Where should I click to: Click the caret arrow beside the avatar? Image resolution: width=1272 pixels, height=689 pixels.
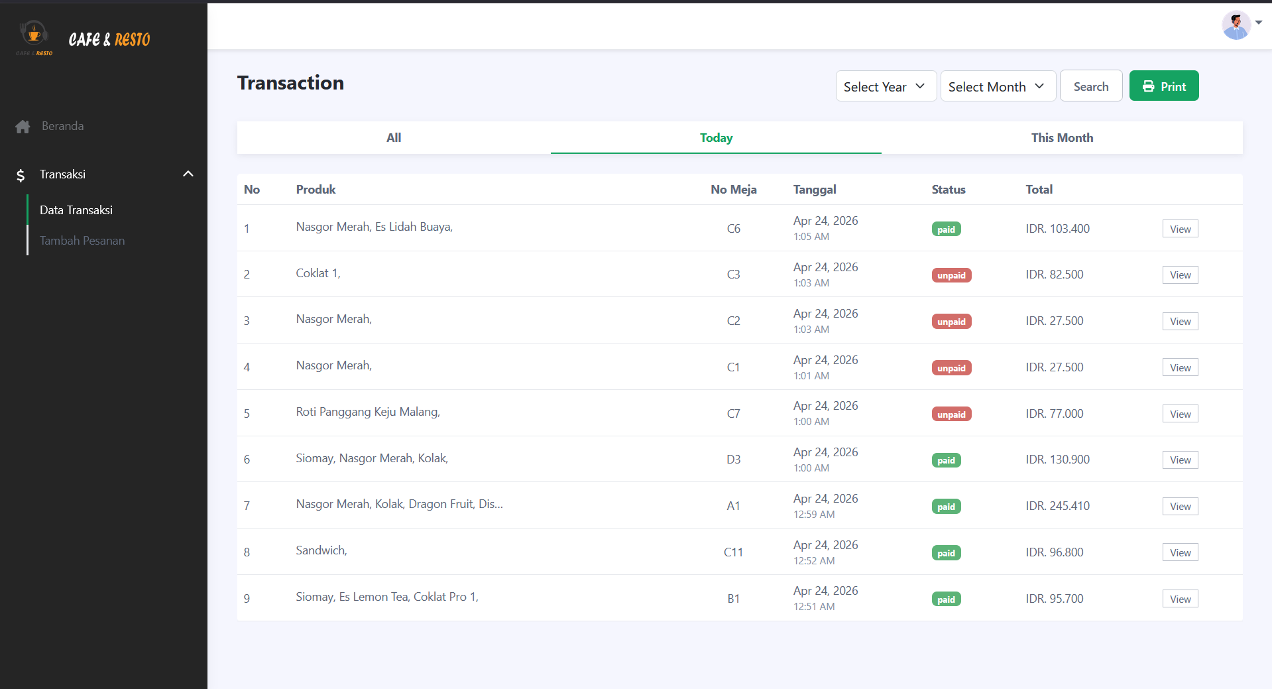[1259, 23]
